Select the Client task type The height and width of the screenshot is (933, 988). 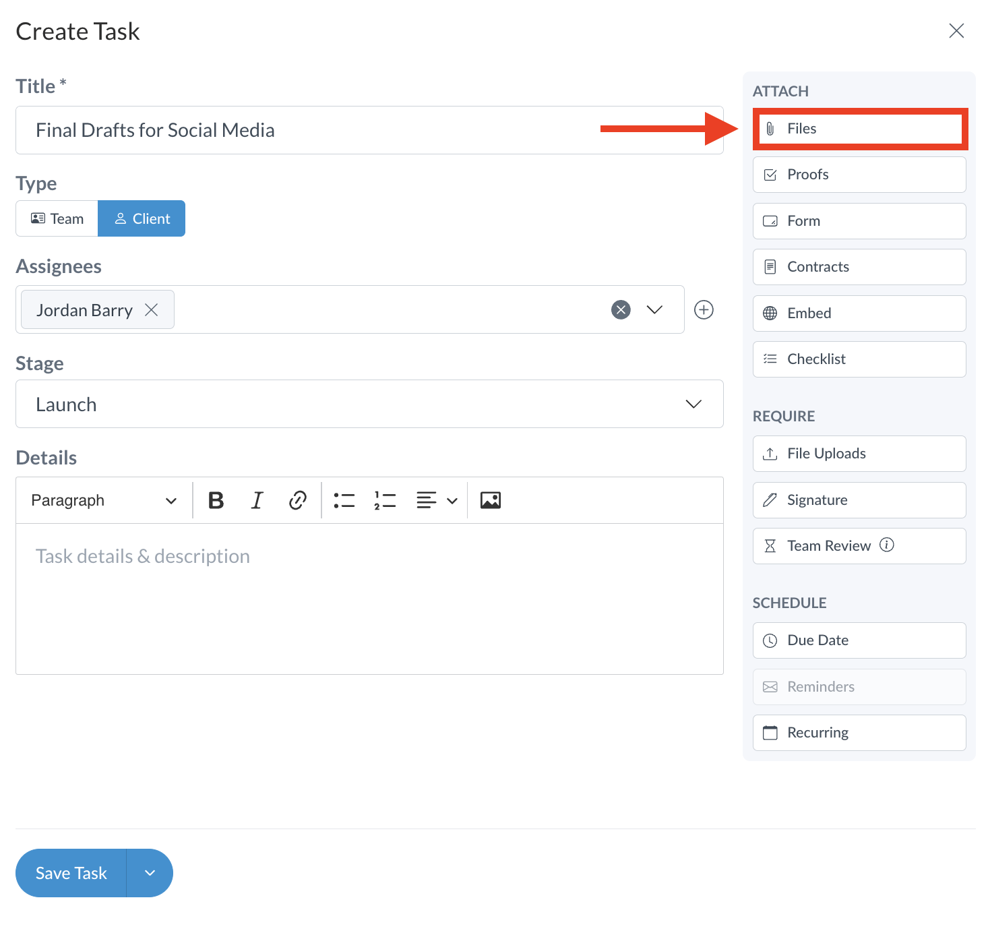(142, 218)
